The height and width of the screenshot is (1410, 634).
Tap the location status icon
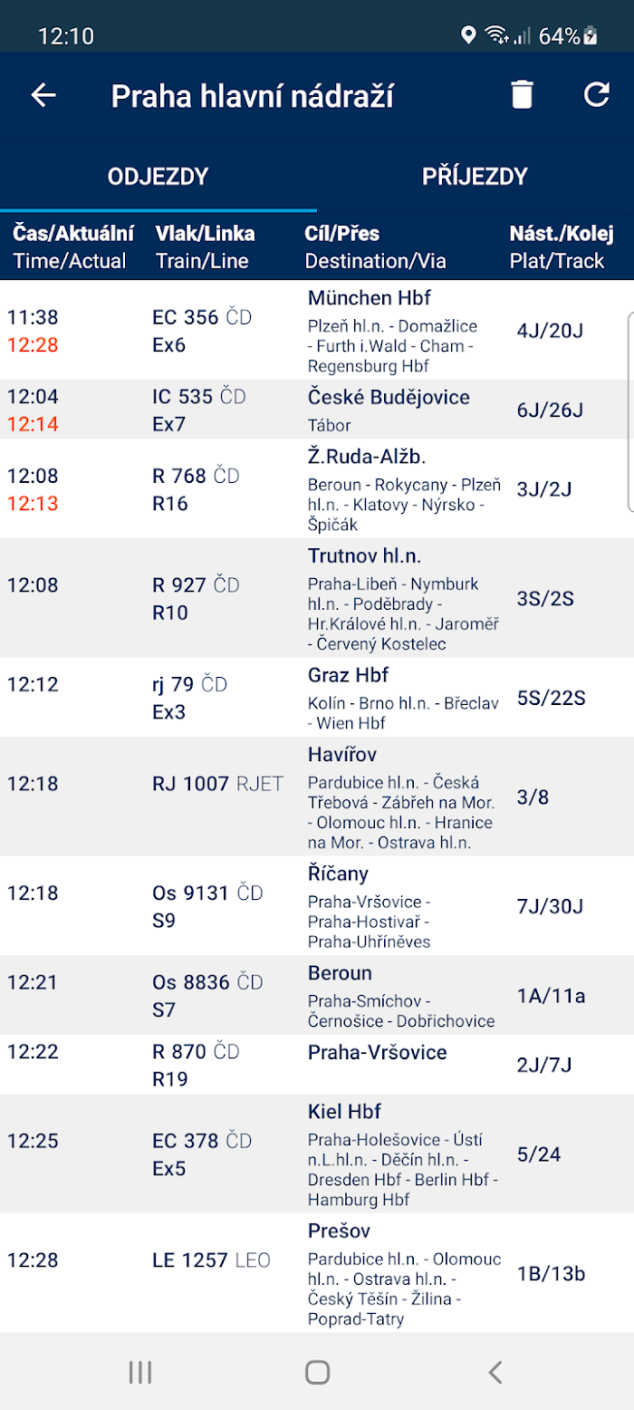click(x=468, y=36)
